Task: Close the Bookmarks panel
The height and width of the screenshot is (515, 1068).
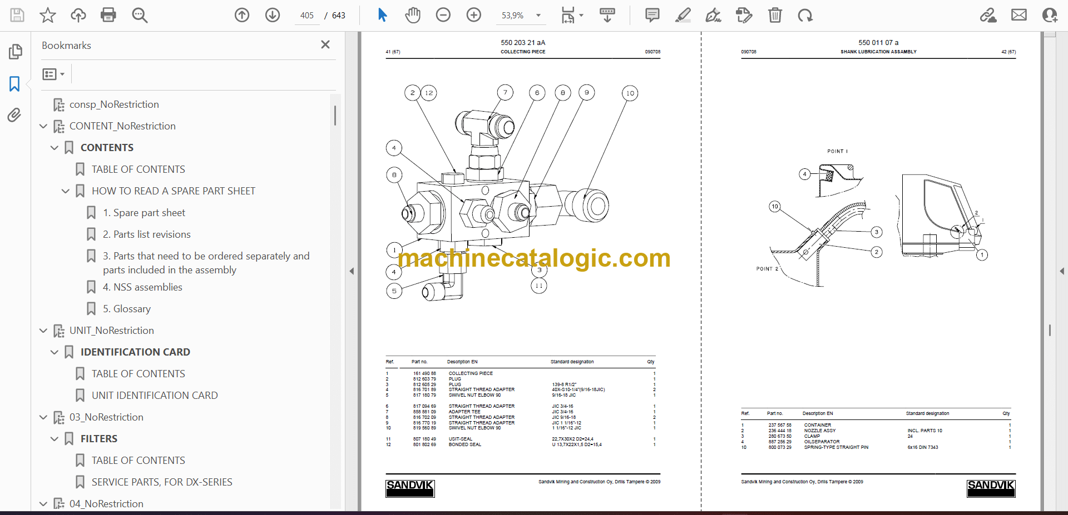Action: tap(325, 44)
